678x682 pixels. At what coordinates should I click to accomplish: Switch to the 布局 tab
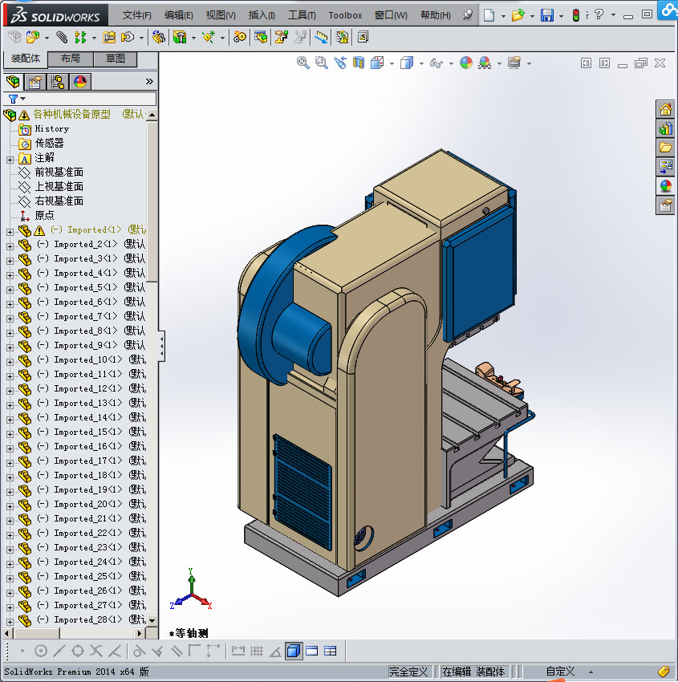click(x=70, y=59)
